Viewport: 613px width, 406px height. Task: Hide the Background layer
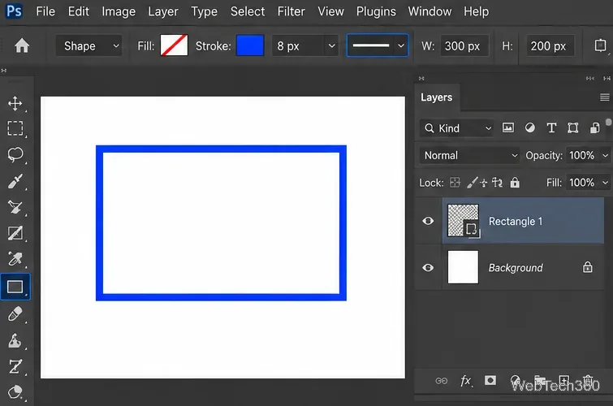point(428,267)
